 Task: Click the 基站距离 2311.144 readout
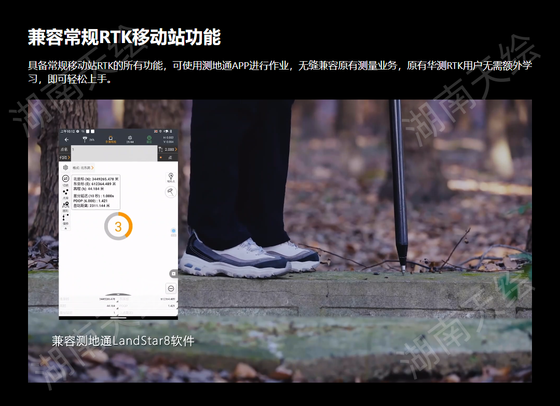pos(91,206)
